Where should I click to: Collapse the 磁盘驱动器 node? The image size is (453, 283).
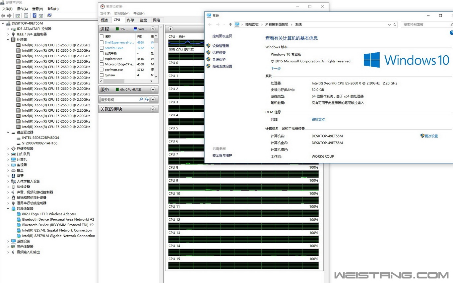8,133
